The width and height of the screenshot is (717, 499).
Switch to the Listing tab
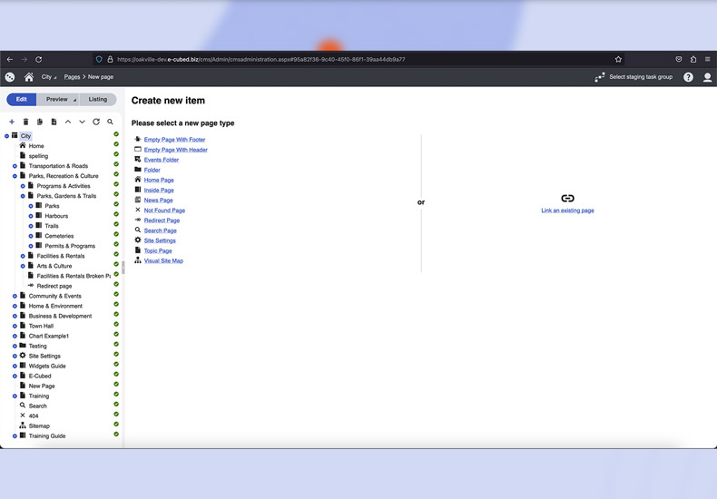pos(97,100)
